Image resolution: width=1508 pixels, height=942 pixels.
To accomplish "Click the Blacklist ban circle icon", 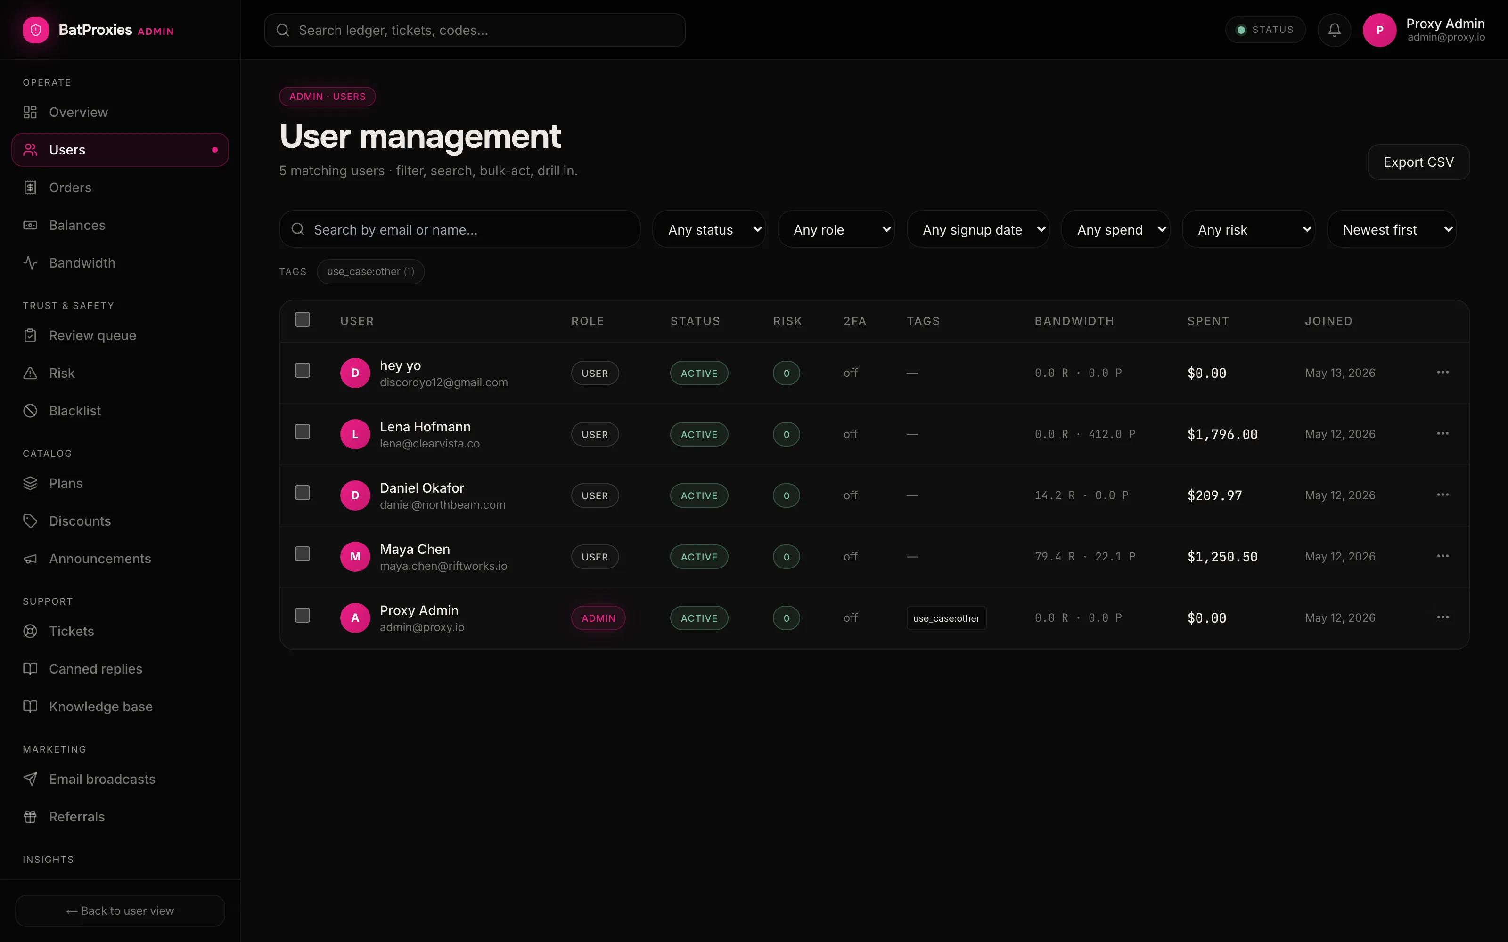I will [x=30, y=411].
